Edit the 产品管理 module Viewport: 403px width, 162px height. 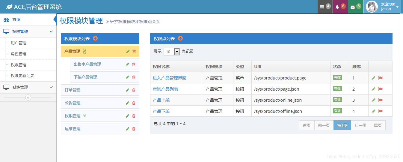(128, 51)
